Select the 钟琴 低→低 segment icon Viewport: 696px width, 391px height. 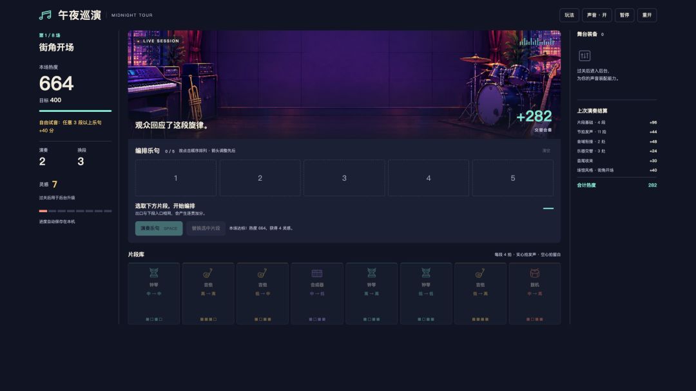[426, 273]
